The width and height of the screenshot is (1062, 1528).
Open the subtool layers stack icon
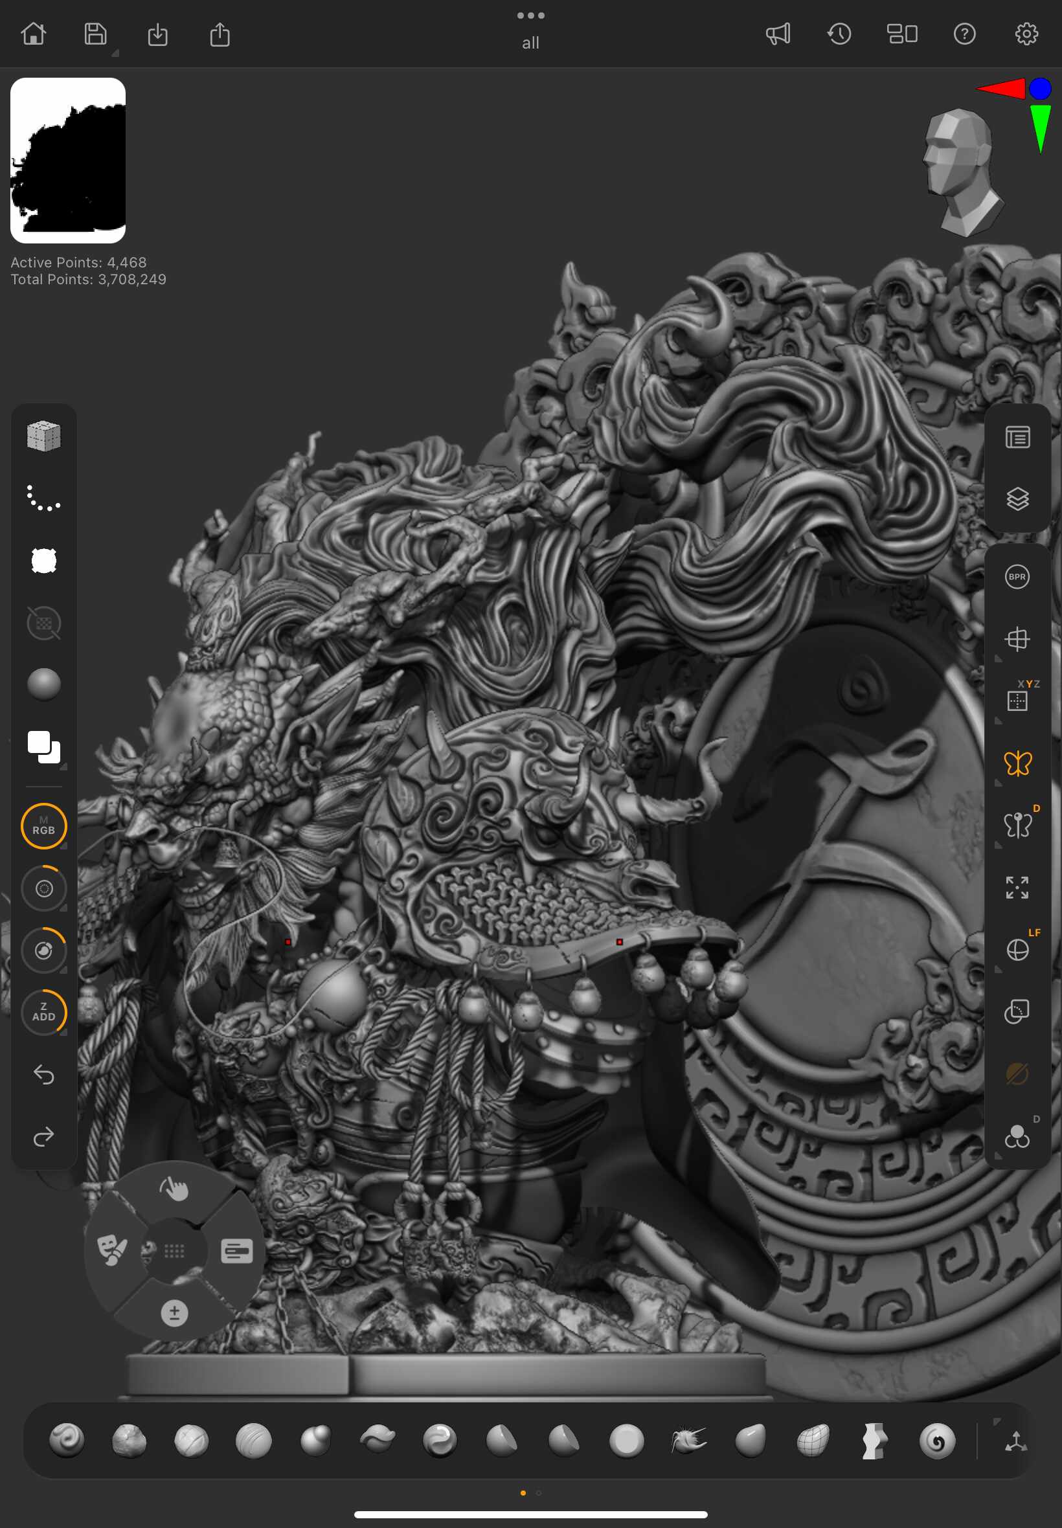pos(1017,499)
